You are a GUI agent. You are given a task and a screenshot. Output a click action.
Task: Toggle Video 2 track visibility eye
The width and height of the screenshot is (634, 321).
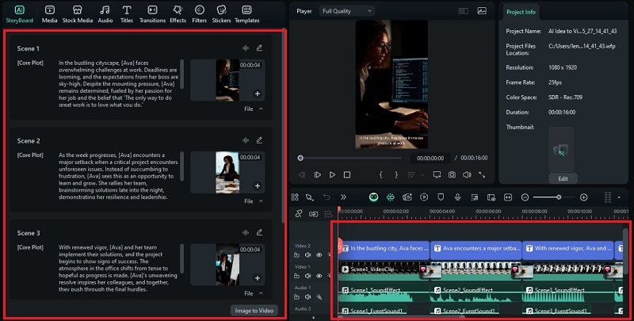tap(319, 254)
